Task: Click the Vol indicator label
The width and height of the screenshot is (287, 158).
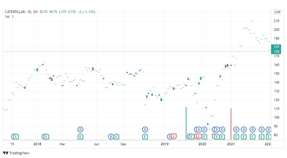Action: pyautogui.click(x=7, y=17)
